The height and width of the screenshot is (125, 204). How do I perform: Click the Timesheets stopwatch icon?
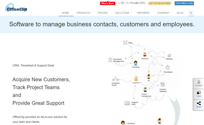168,68
